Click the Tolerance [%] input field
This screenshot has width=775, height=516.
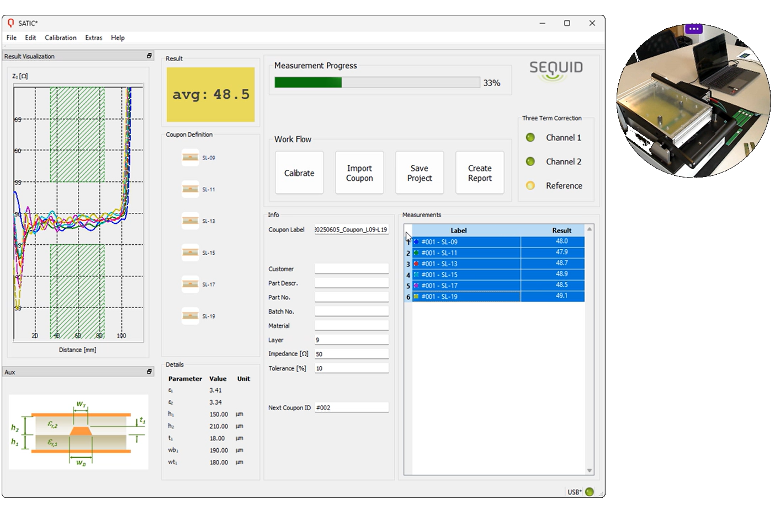[x=352, y=368]
